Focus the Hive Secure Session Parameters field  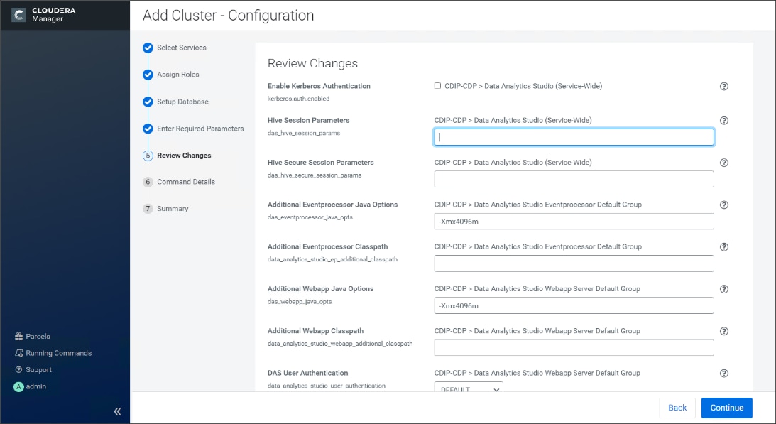[574, 179]
